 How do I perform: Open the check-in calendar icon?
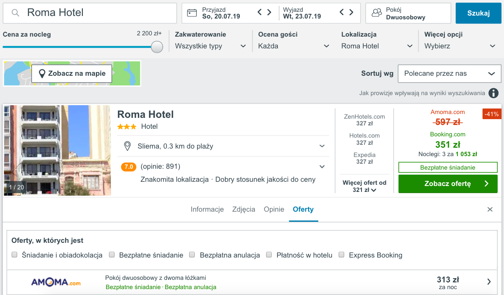coord(192,13)
